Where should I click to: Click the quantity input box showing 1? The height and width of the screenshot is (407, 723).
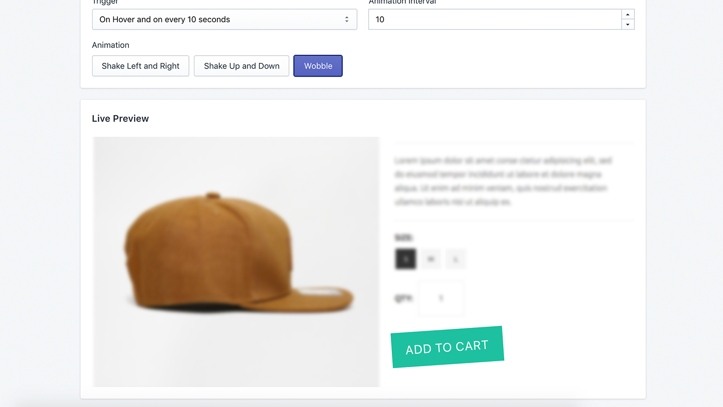coord(441,298)
